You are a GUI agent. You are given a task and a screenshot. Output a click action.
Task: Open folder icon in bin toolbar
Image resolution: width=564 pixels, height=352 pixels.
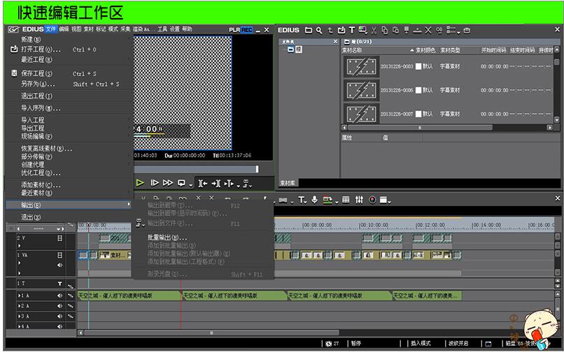point(309,30)
